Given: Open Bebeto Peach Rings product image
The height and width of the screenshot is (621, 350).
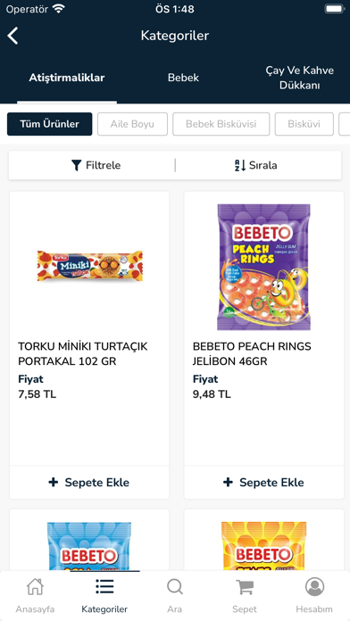Looking at the screenshot, I should (264, 267).
